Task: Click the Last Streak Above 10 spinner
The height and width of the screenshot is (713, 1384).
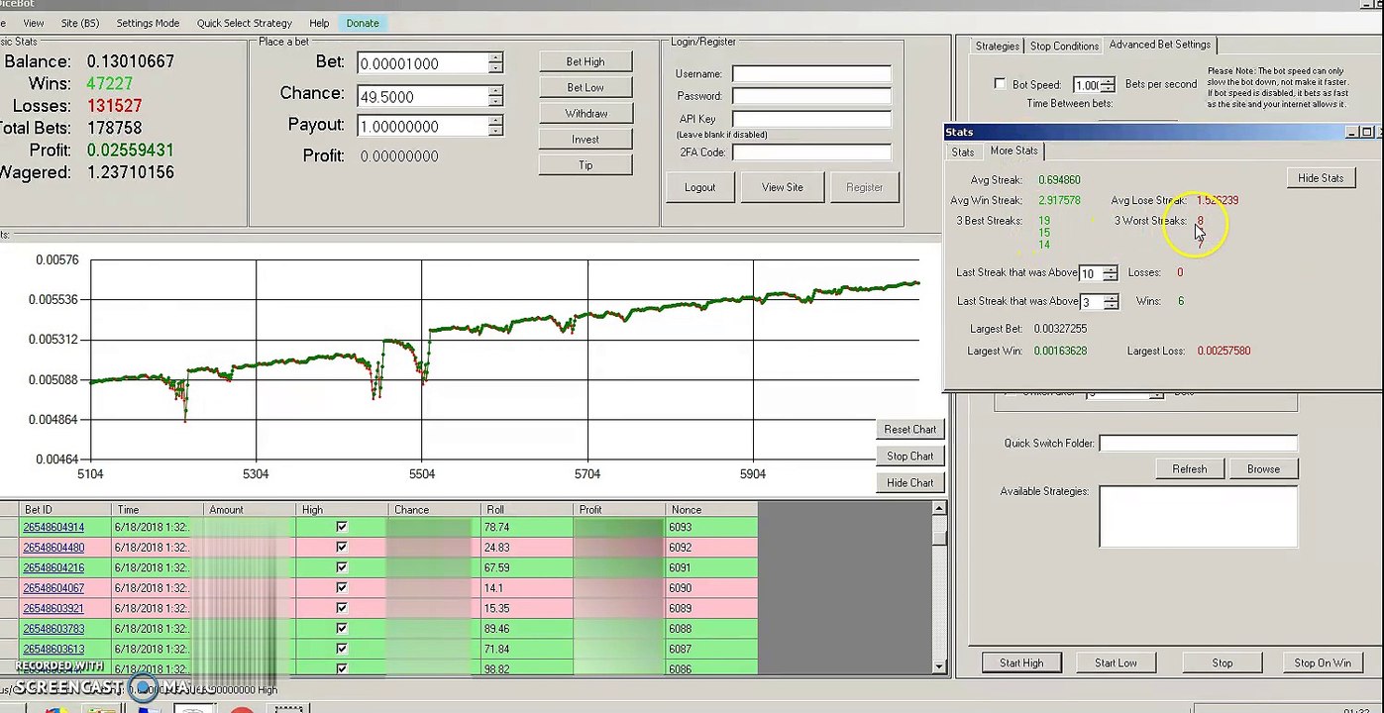Action: 1098,273
